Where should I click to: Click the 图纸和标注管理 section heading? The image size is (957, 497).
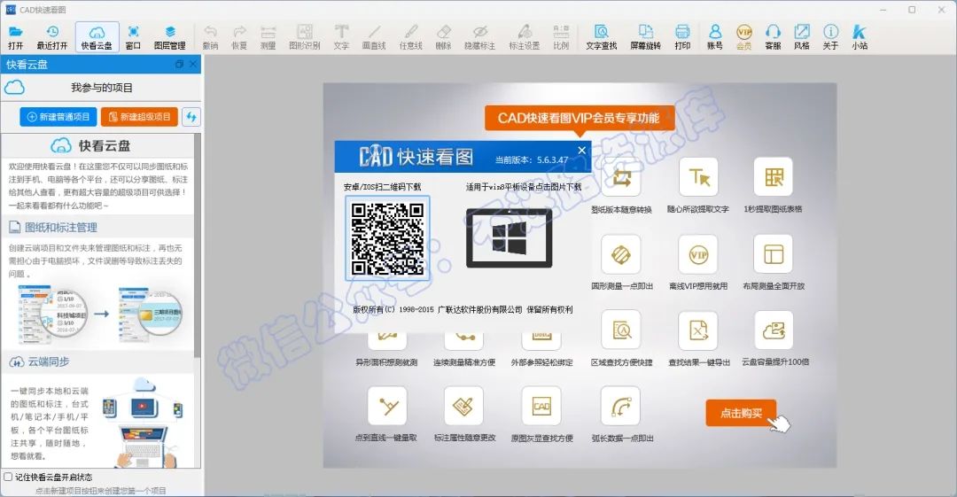point(61,228)
